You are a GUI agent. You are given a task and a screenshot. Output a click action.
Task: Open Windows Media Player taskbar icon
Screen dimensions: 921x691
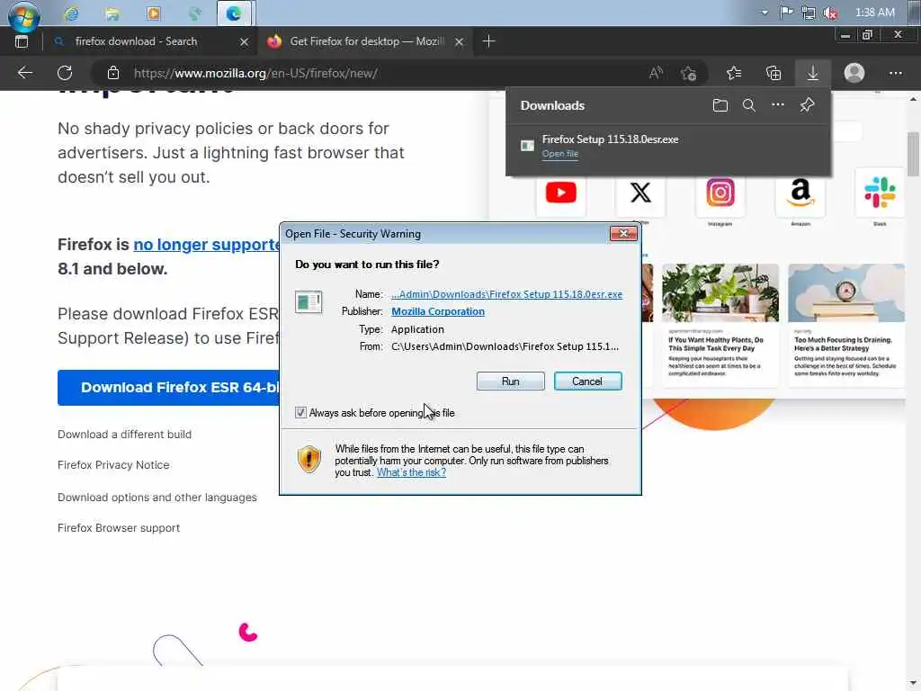pos(153,13)
